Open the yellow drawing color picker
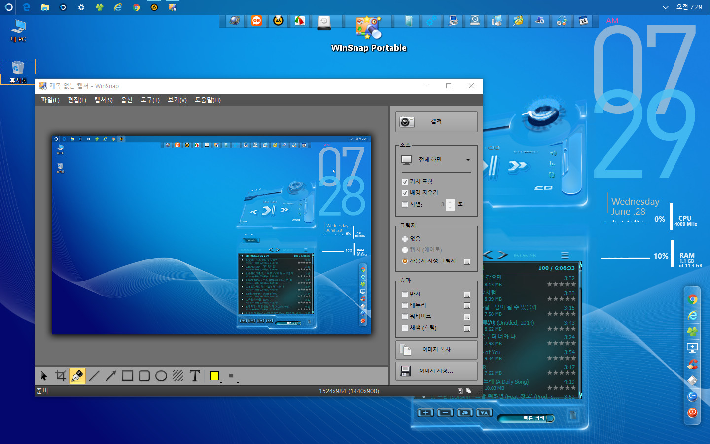This screenshot has width=710, height=444. tap(214, 376)
